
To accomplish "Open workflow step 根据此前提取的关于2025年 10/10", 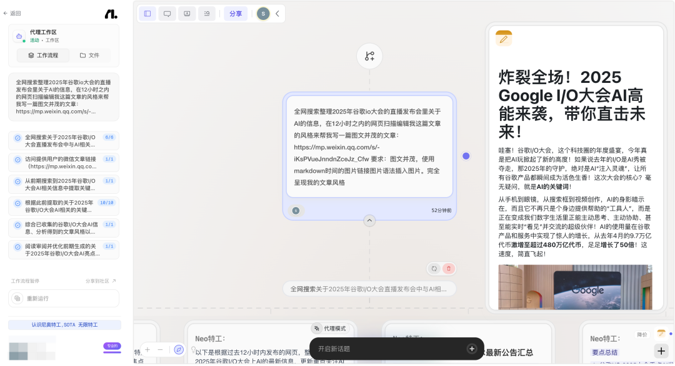I will (64, 206).
